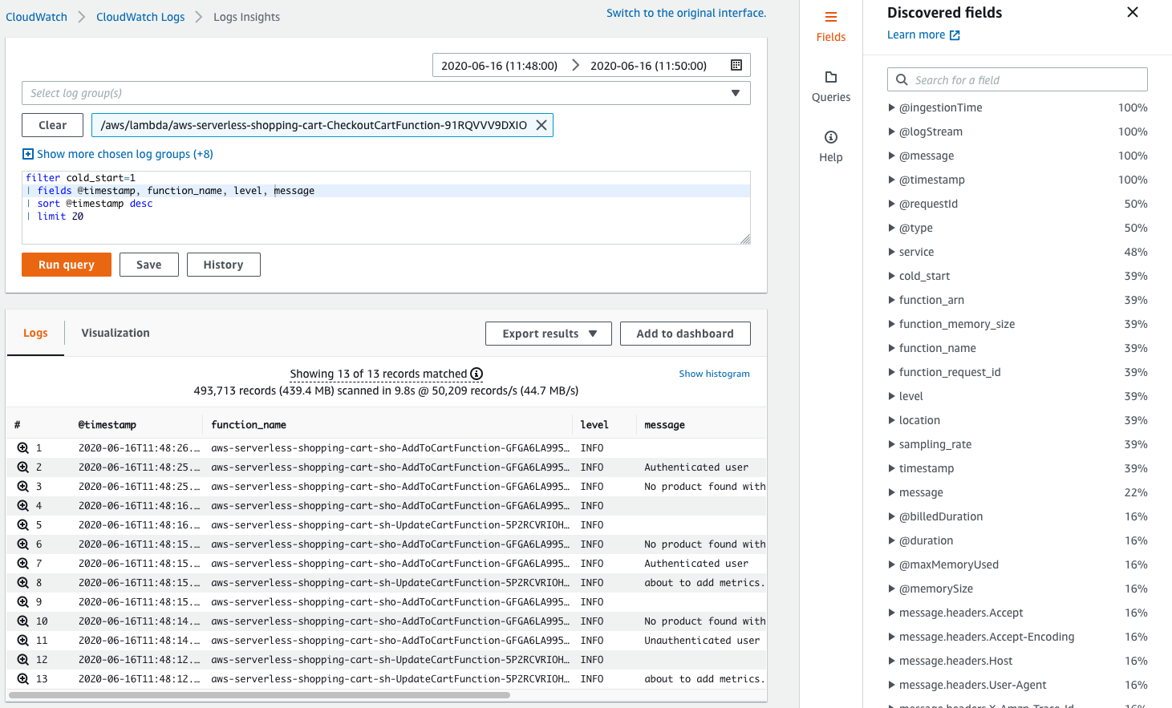
Task: Click the @timestamp column header
Action: click(x=107, y=425)
